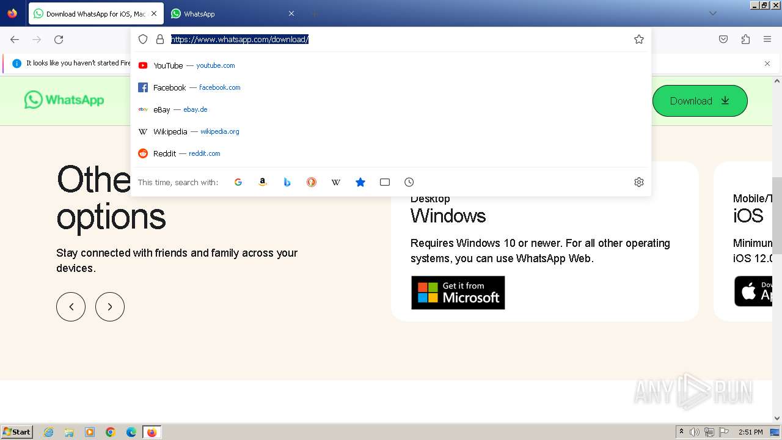This screenshot has height=440, width=782.
Task: Choose YouTube suggestion youtube.com
Action: tap(391, 65)
